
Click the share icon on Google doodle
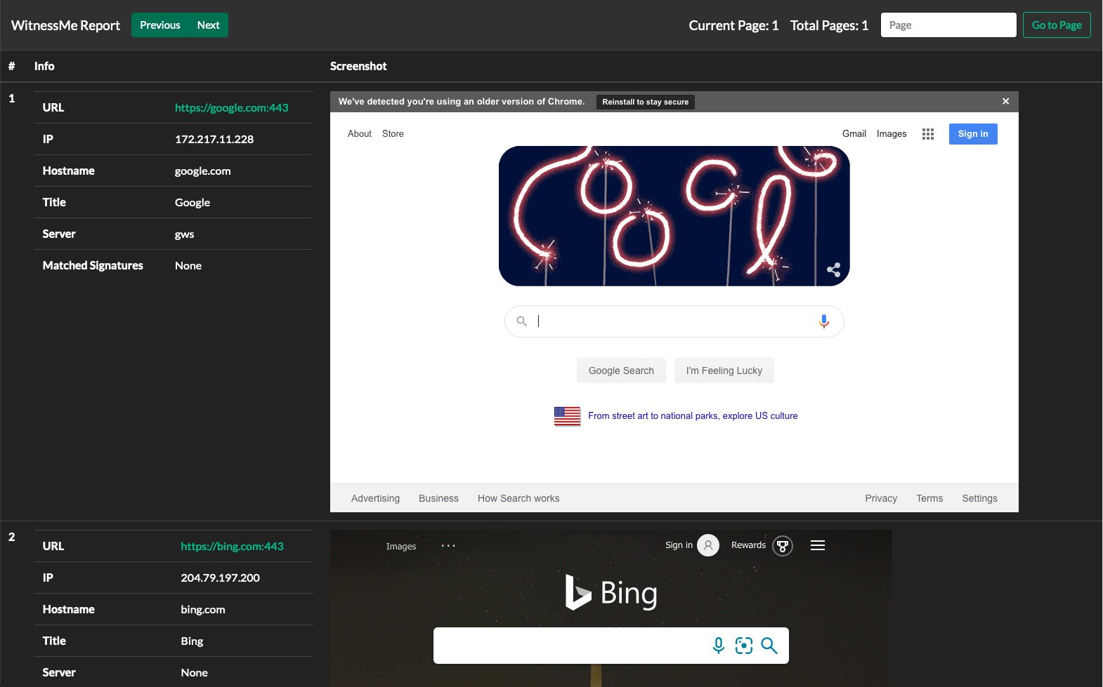tap(834, 269)
